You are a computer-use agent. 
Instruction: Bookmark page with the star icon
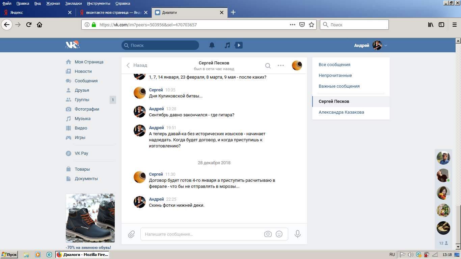[x=311, y=25]
